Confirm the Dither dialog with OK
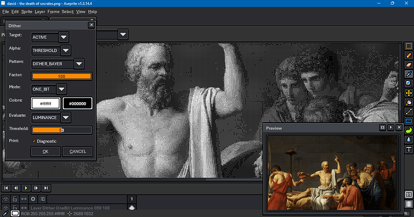The width and height of the screenshot is (414, 217). (46, 151)
